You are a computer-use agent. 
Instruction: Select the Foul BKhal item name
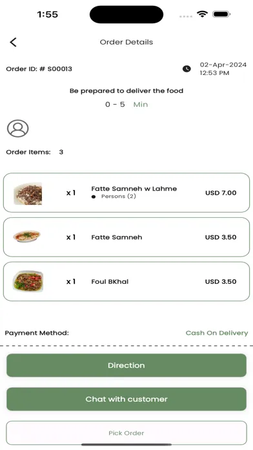click(110, 281)
